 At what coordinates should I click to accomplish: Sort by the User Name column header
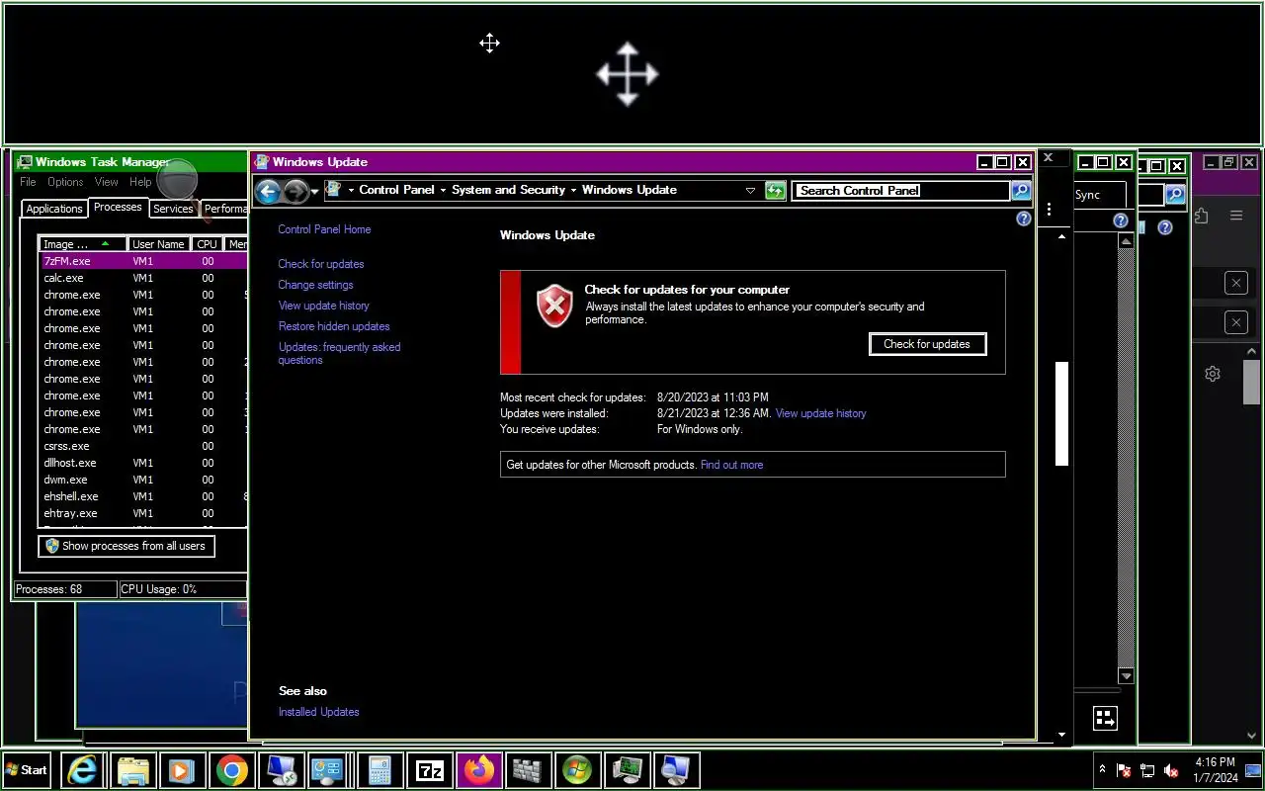(x=158, y=244)
